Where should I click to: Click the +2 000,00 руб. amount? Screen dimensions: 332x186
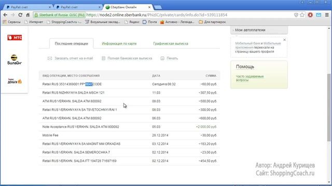(206, 127)
